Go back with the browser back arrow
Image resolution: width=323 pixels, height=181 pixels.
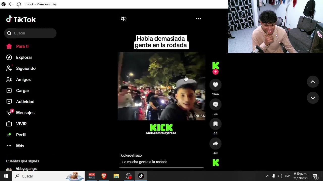point(11,4)
